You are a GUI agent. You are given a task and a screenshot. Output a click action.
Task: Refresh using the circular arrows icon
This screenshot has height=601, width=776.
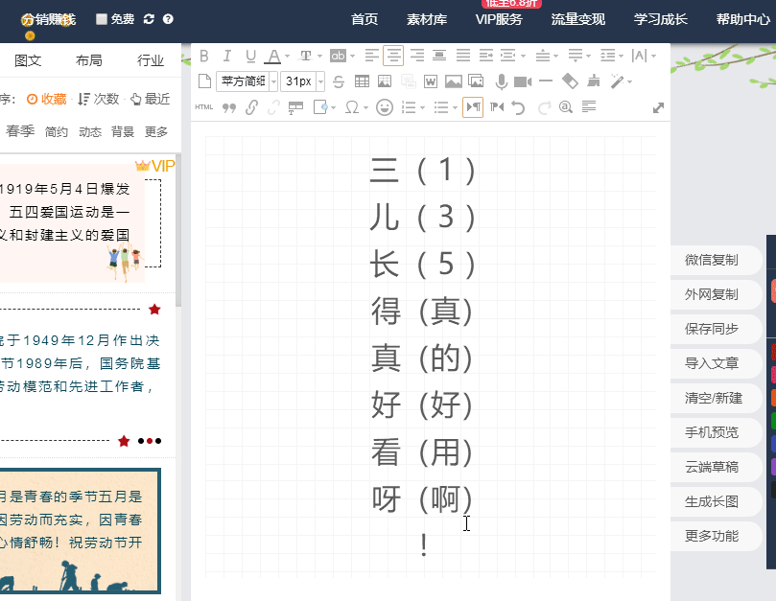pyautogui.click(x=149, y=19)
